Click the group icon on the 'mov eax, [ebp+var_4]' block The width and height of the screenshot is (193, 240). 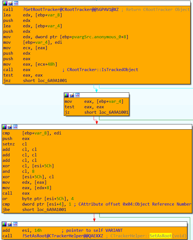coord(78,95)
